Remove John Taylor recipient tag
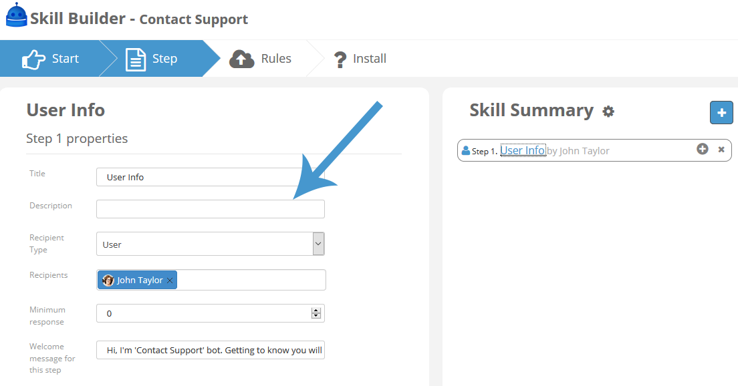The width and height of the screenshot is (738, 386). point(170,280)
